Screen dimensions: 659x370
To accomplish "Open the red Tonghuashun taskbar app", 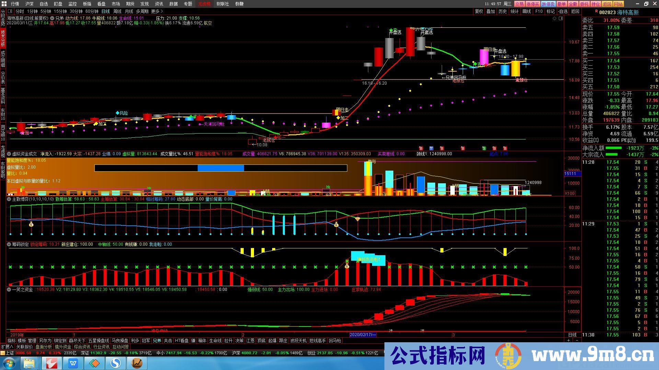I will point(52,363).
